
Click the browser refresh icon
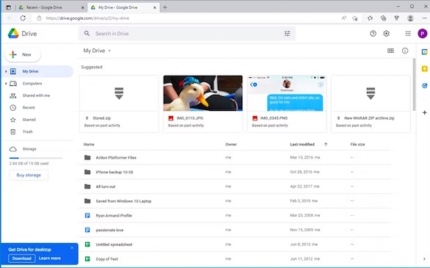tap(23, 18)
